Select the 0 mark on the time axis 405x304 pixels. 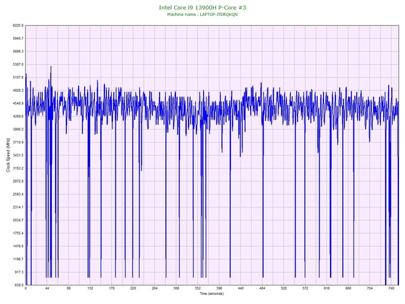(x=25, y=289)
